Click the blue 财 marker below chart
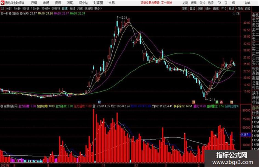The width and height of the screenshot is (259, 167). click(x=99, y=102)
